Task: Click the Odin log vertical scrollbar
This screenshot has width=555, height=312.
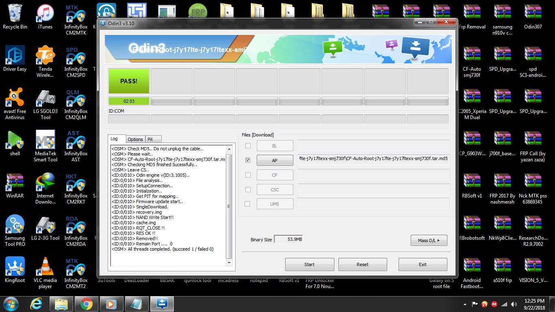Action: tap(229, 206)
